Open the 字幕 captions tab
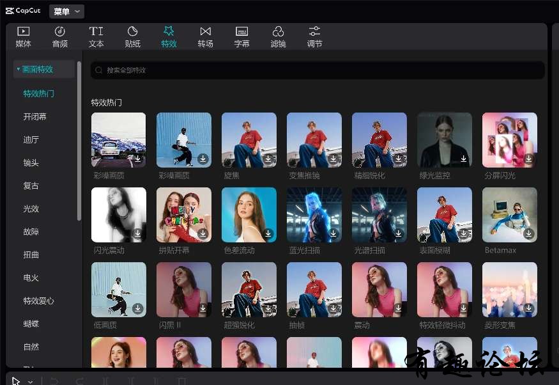Screen dimensions: 559x385 point(241,37)
